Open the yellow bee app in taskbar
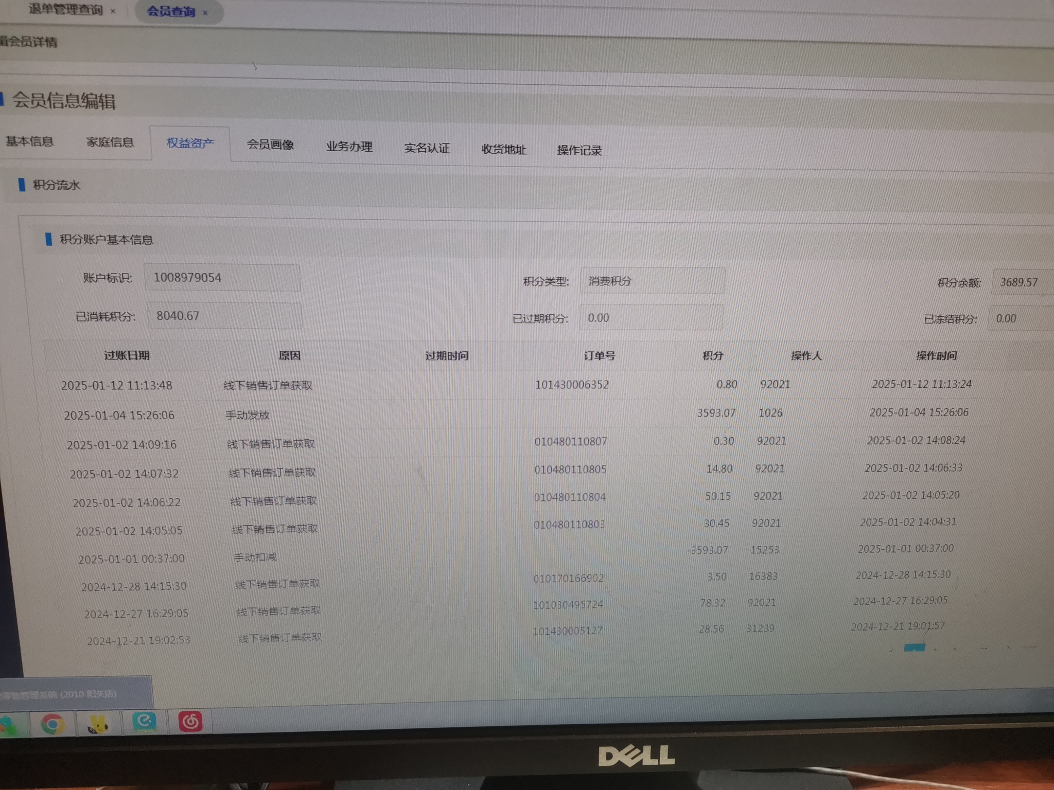Viewport: 1054px width, 790px height. tap(97, 724)
